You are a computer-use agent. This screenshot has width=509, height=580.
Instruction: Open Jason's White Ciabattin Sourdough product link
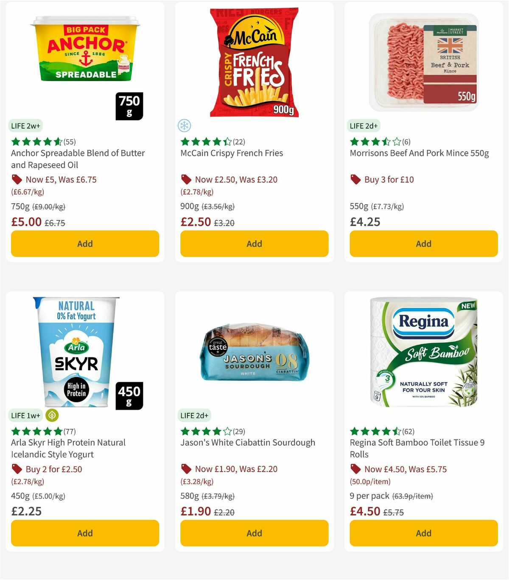[x=248, y=442]
